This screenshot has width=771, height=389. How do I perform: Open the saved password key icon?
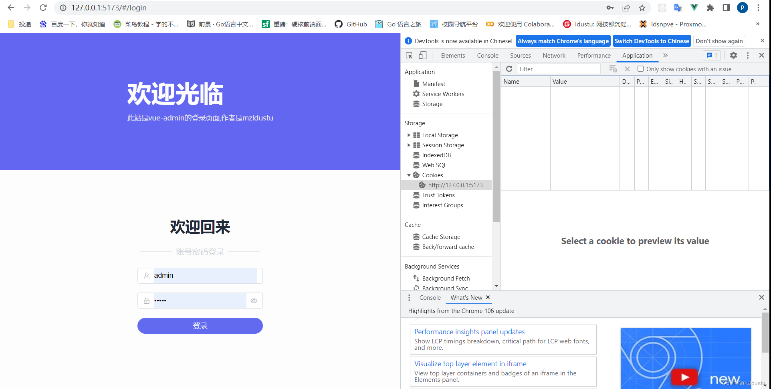pos(610,8)
